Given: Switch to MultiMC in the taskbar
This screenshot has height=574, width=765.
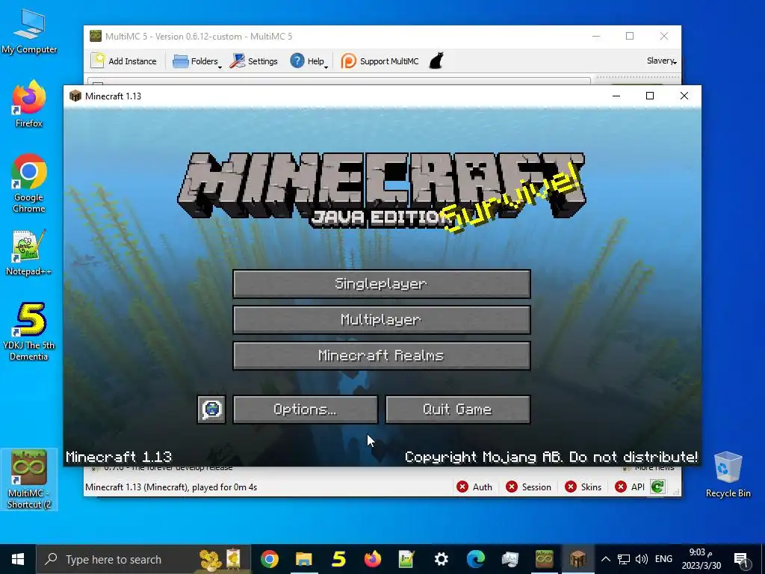Looking at the screenshot, I should [x=544, y=559].
